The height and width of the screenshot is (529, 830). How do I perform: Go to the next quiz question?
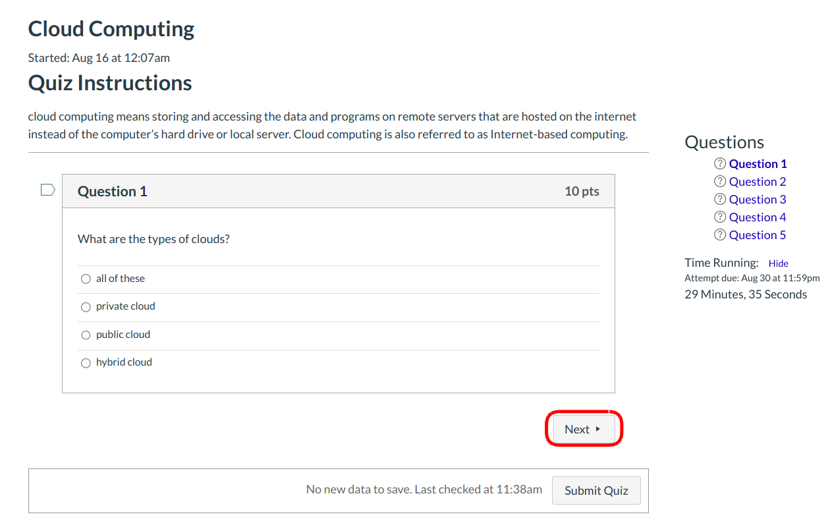(x=583, y=430)
